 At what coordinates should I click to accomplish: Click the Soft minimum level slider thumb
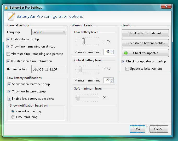78,97
